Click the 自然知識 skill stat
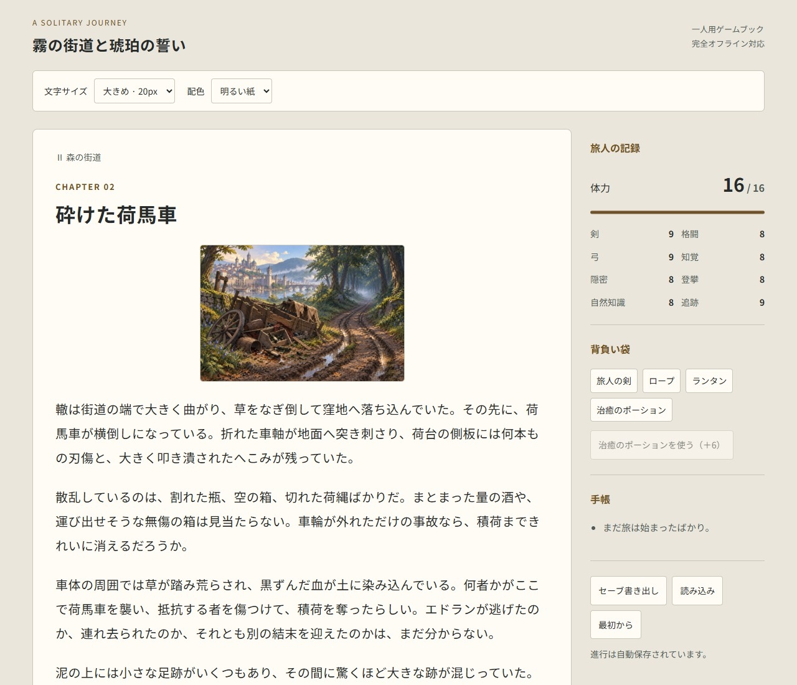Viewport: 797px width, 685px height. (632, 303)
